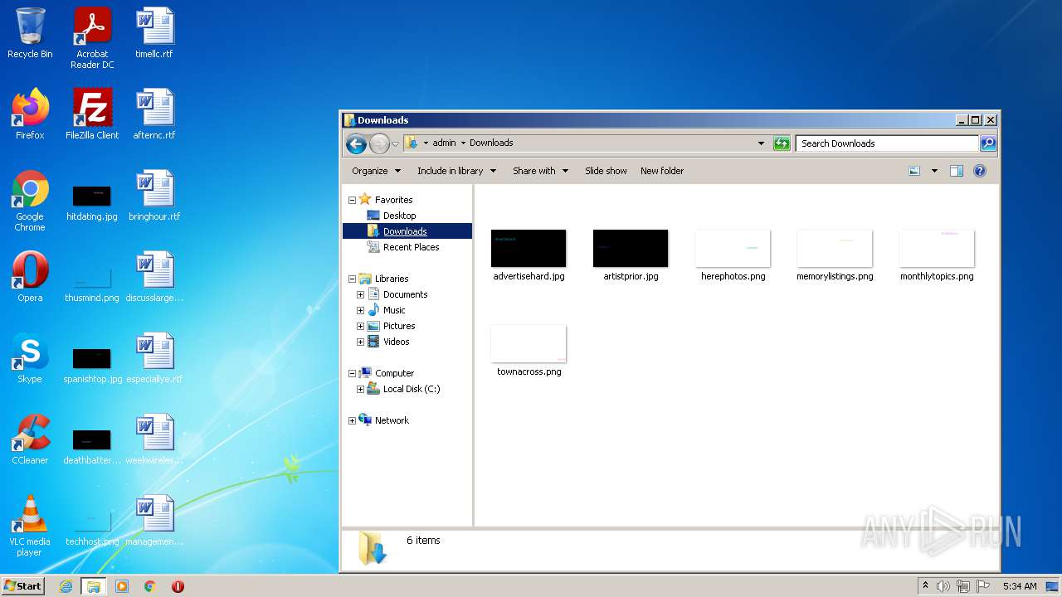Select herephotos.png file

point(733,255)
